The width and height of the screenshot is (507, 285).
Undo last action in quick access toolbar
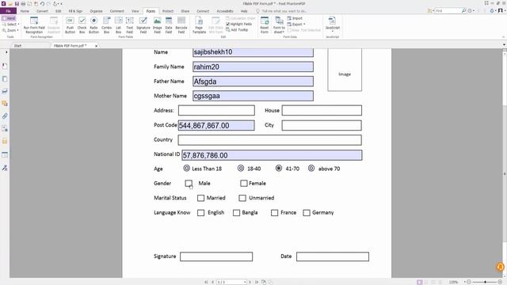point(42,3)
